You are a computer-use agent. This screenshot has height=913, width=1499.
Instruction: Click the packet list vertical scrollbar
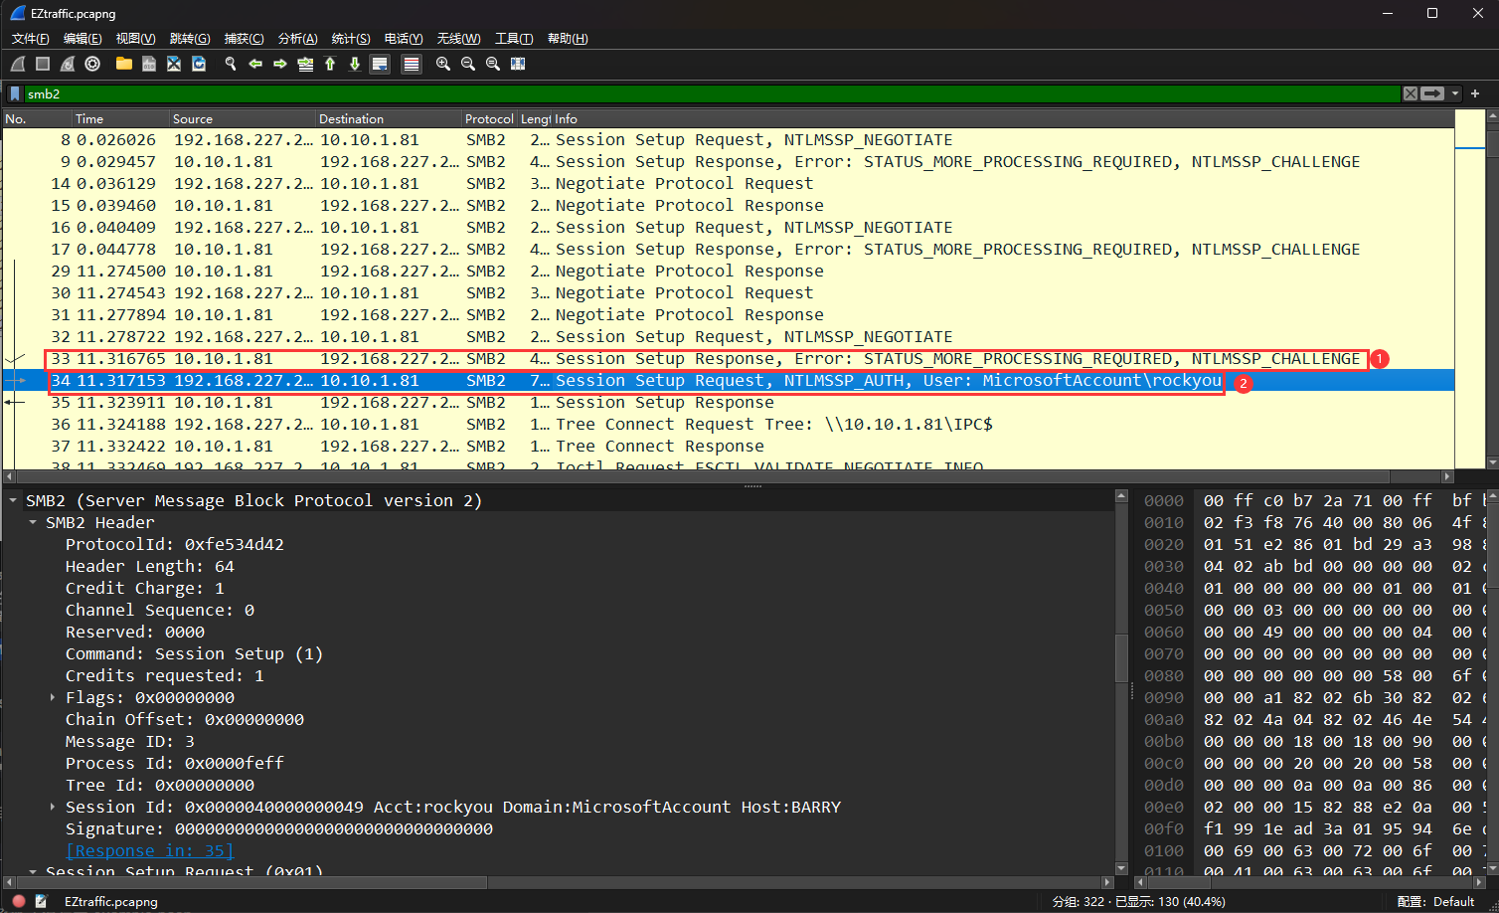[x=1491, y=298]
